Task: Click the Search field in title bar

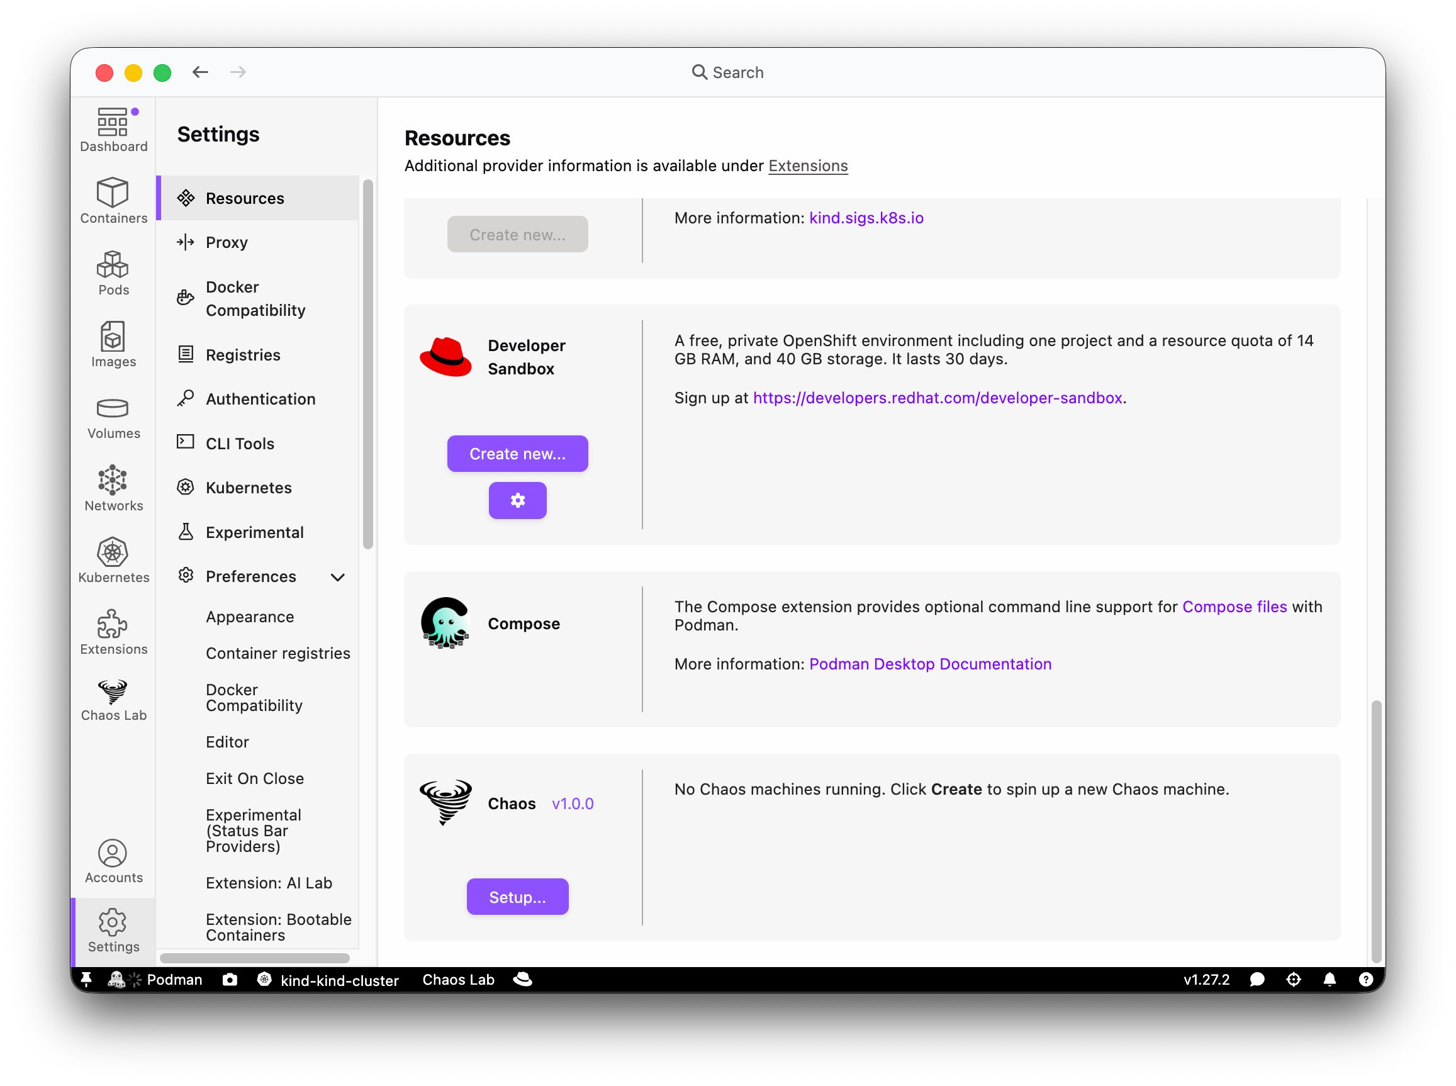Action: (x=727, y=72)
